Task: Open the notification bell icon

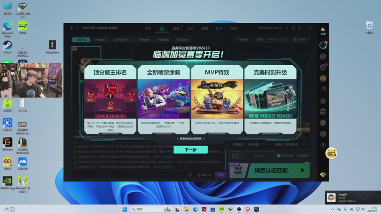Action: (293, 28)
